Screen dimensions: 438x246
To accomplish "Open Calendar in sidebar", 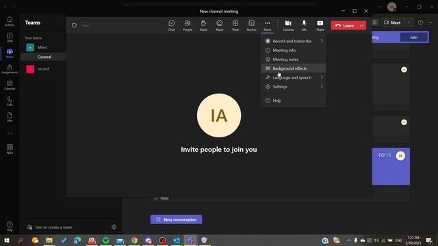I will 10,85.
